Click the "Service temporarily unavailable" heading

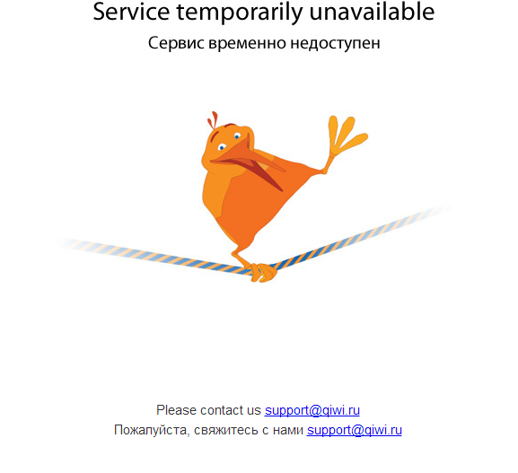tap(264, 12)
